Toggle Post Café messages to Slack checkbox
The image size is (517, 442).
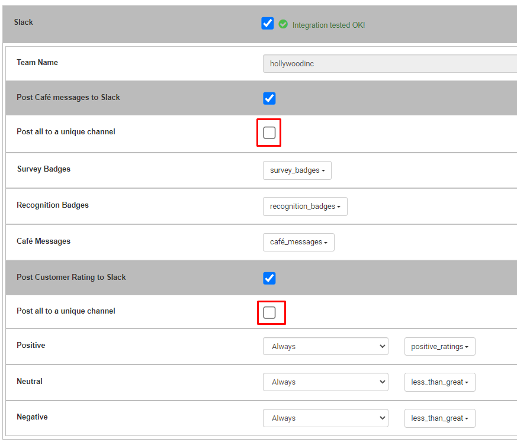tap(269, 98)
